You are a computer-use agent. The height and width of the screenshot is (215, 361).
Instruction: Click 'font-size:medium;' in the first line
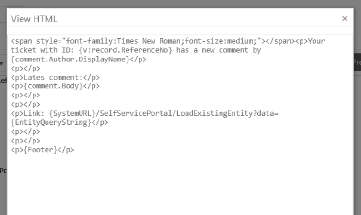click(223, 41)
